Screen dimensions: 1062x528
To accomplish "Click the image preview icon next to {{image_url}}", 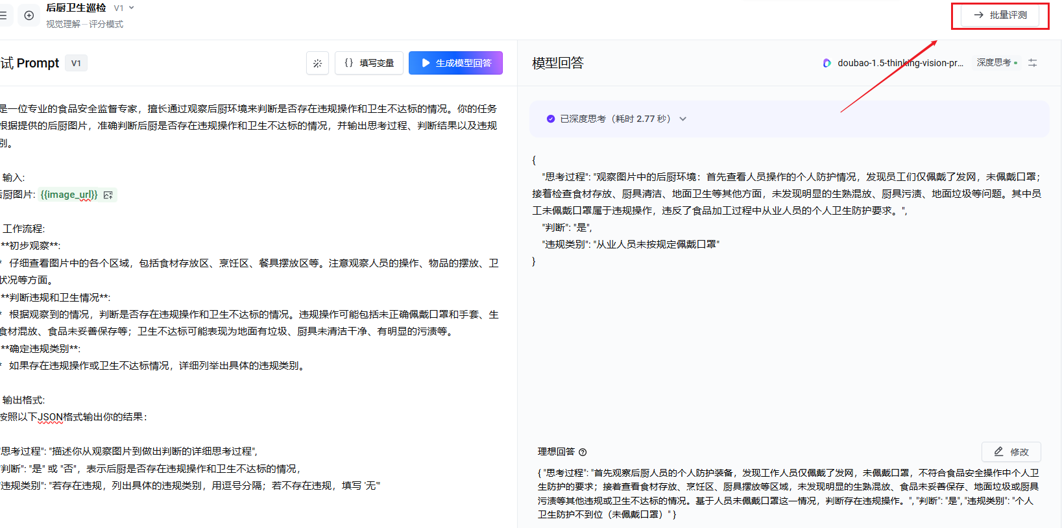I will click(108, 195).
